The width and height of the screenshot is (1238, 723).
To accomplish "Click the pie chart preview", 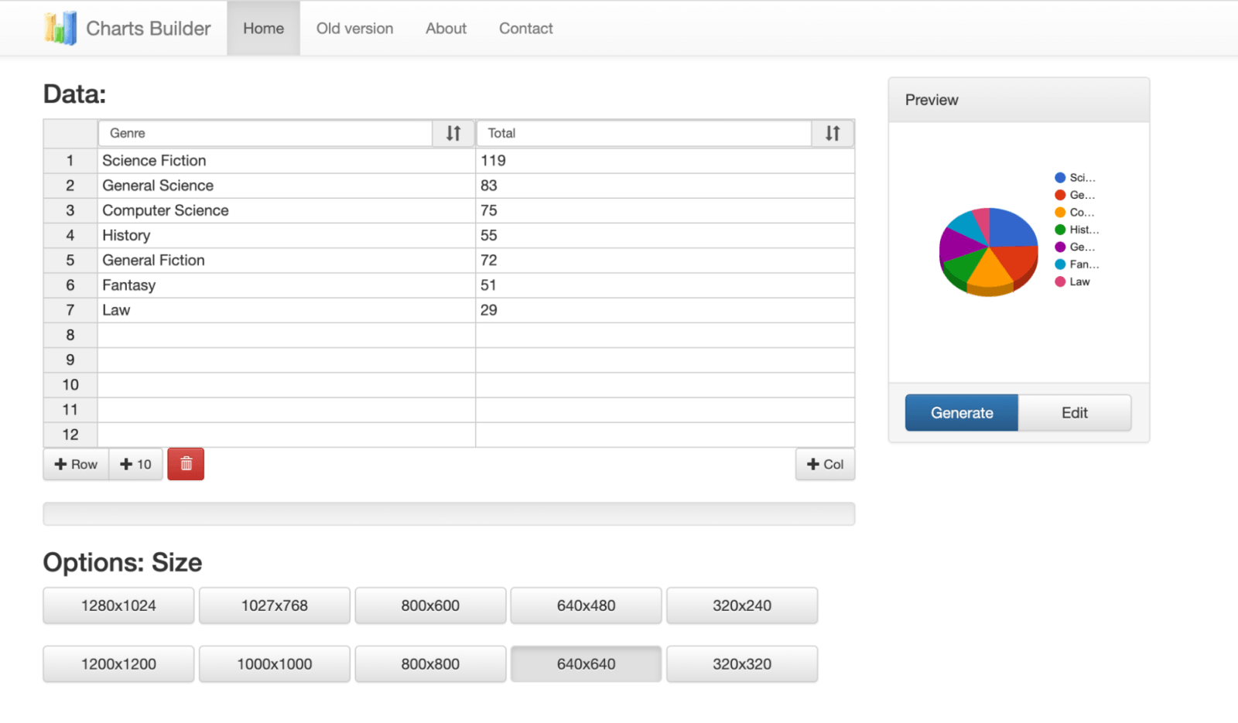I will (x=988, y=252).
